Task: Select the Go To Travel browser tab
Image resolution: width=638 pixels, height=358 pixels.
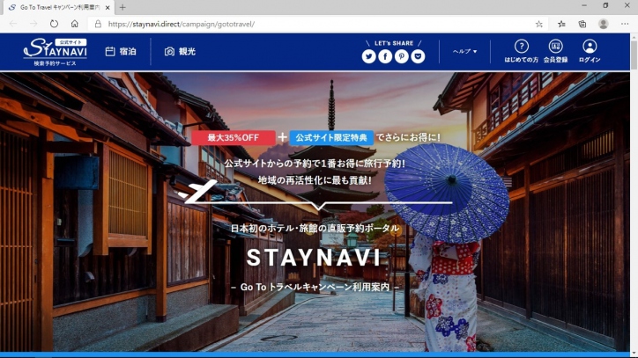Action: pos(59,7)
